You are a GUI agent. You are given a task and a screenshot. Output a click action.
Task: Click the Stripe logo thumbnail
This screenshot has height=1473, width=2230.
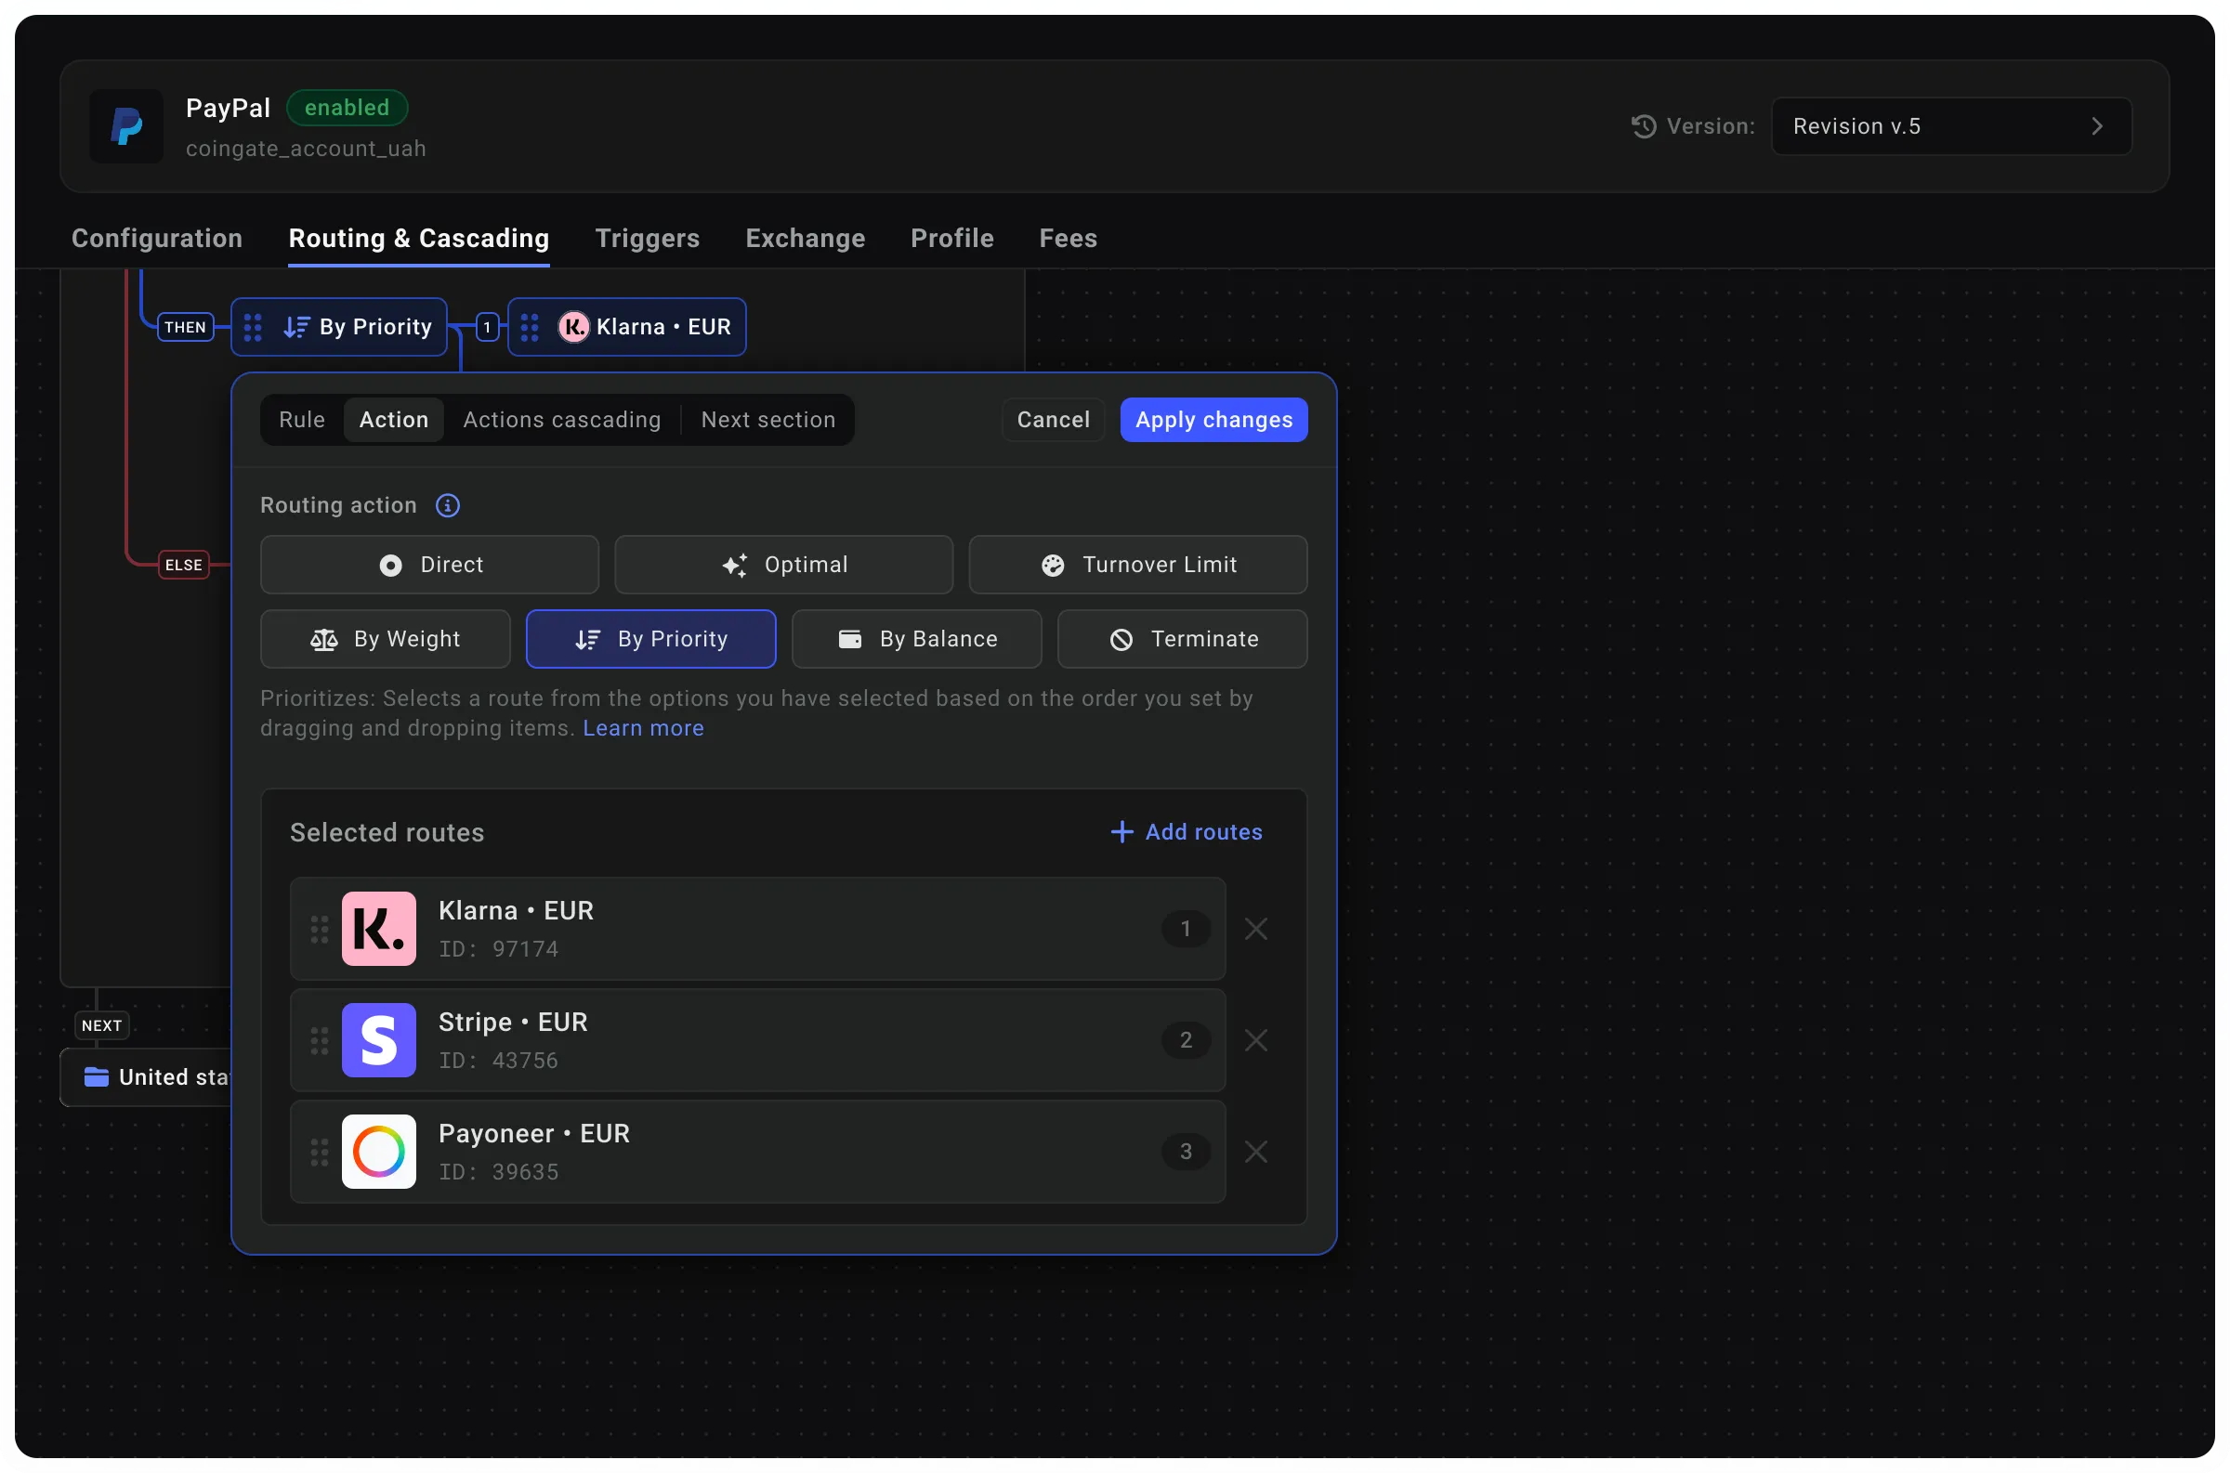(x=379, y=1041)
